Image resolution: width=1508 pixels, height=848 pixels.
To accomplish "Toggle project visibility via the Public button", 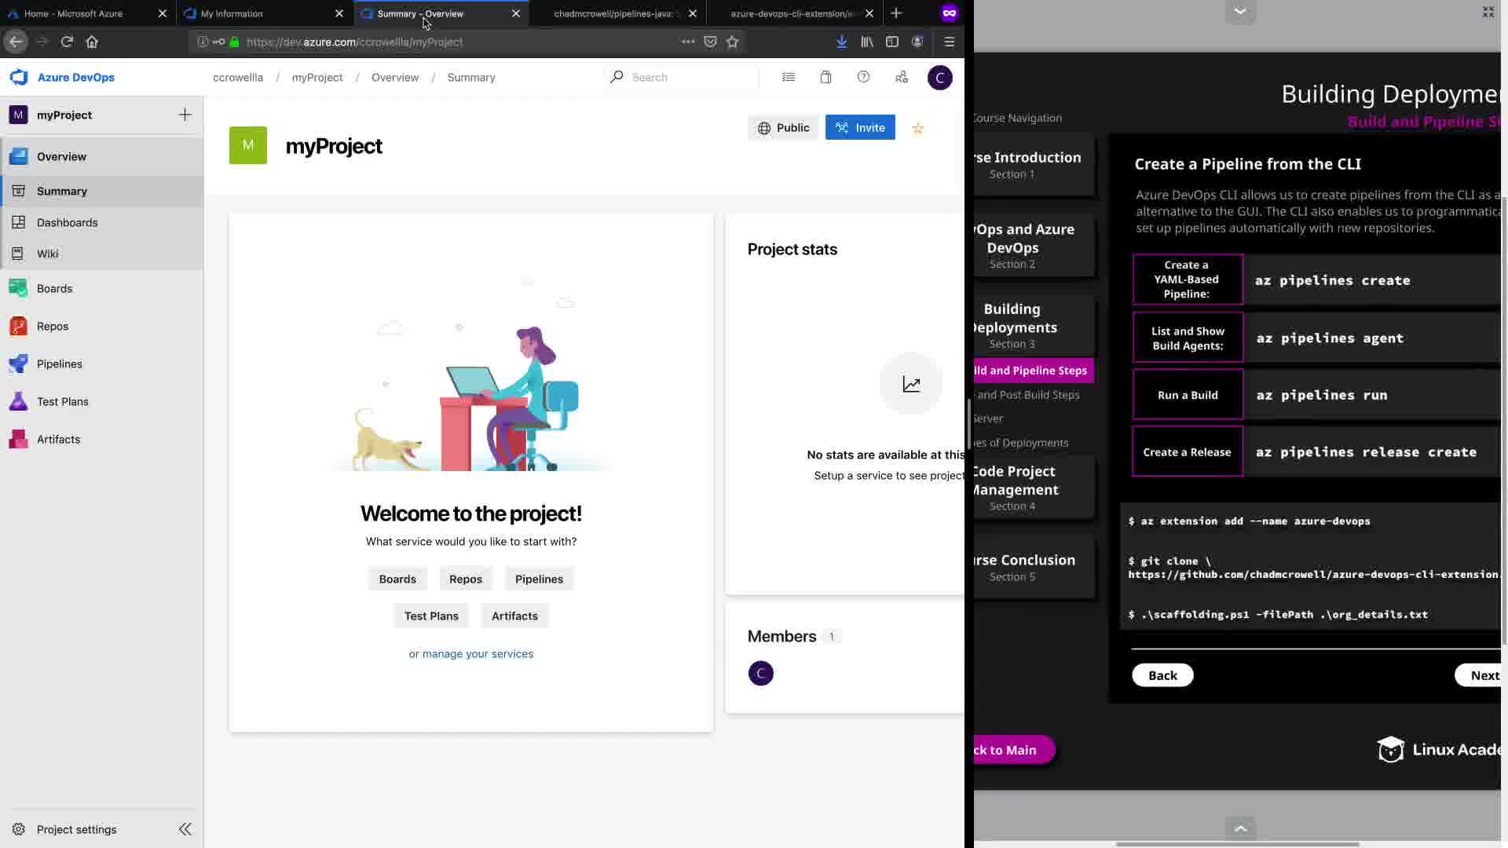I will (x=783, y=128).
